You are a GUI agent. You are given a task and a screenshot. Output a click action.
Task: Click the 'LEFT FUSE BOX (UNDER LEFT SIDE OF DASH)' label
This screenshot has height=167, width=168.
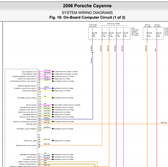135,32
